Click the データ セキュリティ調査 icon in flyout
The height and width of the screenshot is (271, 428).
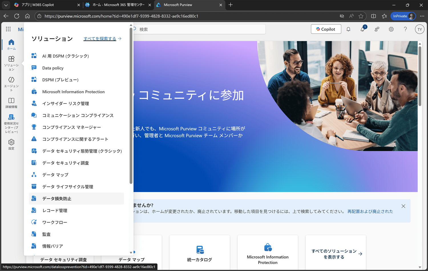(34, 163)
